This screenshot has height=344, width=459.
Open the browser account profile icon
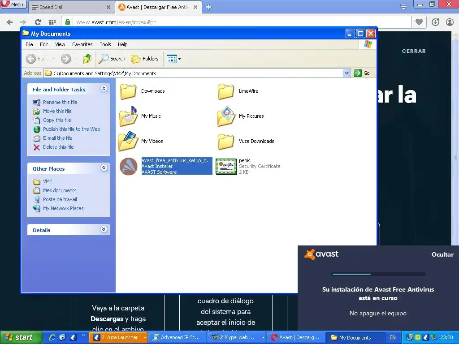450,22
